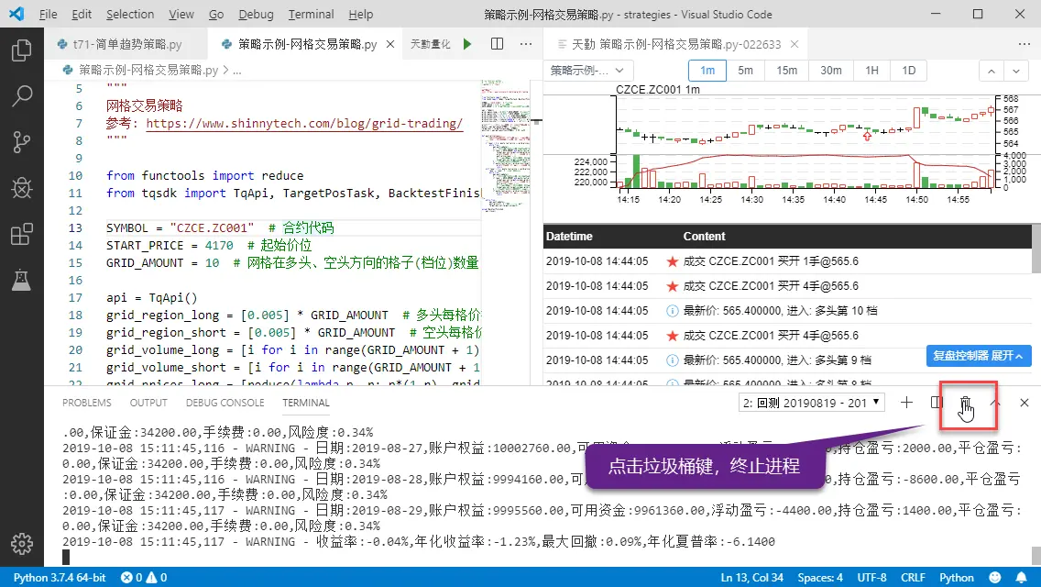Select the 1H chart interval

(x=871, y=71)
